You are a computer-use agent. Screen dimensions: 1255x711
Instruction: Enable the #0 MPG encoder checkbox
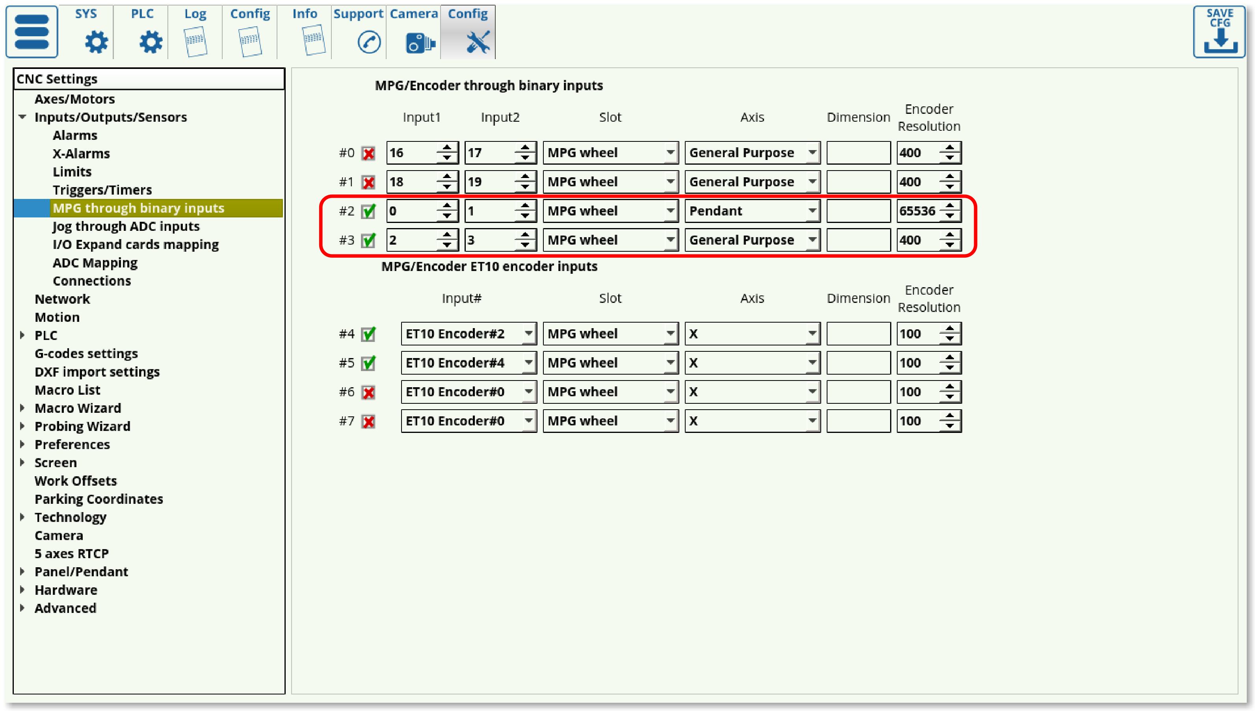point(369,153)
